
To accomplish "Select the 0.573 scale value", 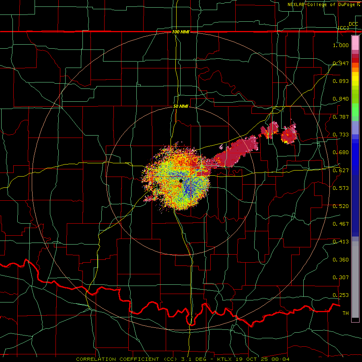I will point(341,188).
